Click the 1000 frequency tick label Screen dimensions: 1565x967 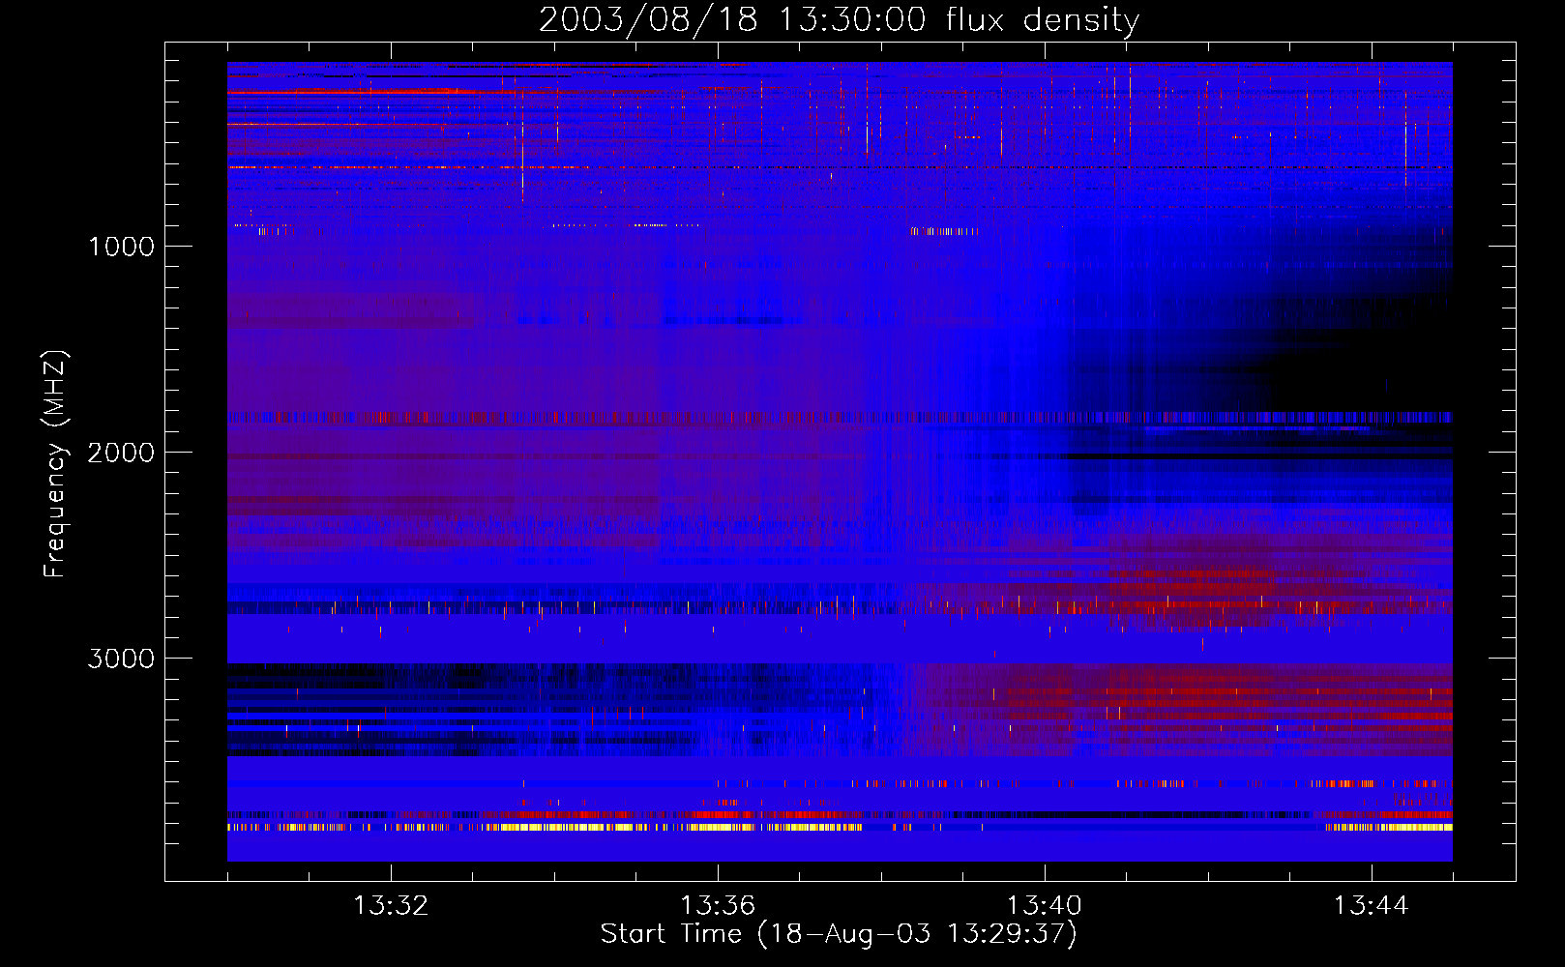pyautogui.click(x=121, y=247)
